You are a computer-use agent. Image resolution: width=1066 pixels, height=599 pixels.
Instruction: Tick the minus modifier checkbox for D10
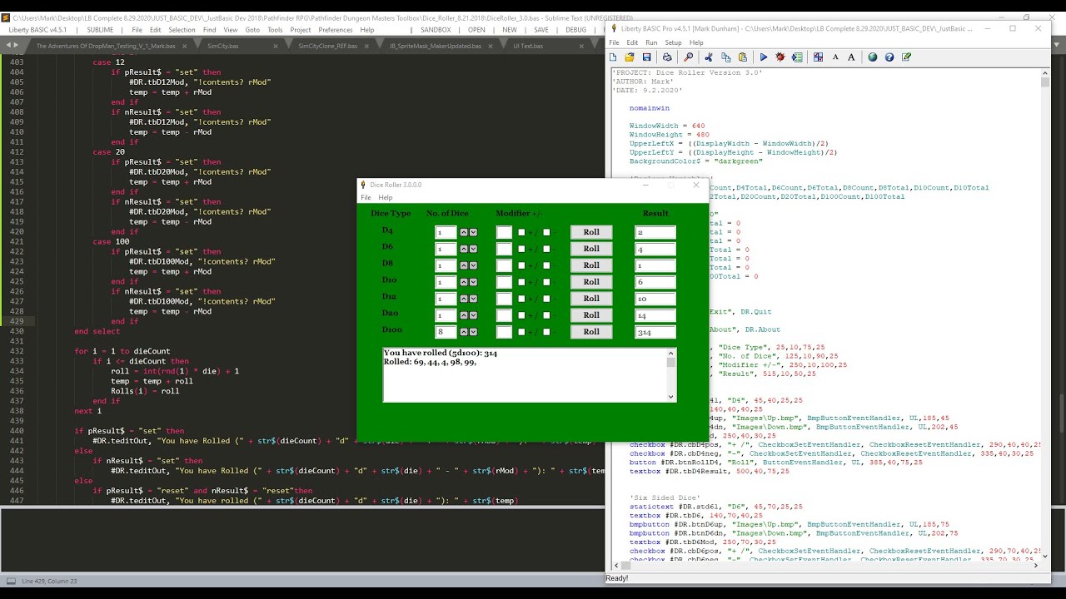[x=546, y=283]
